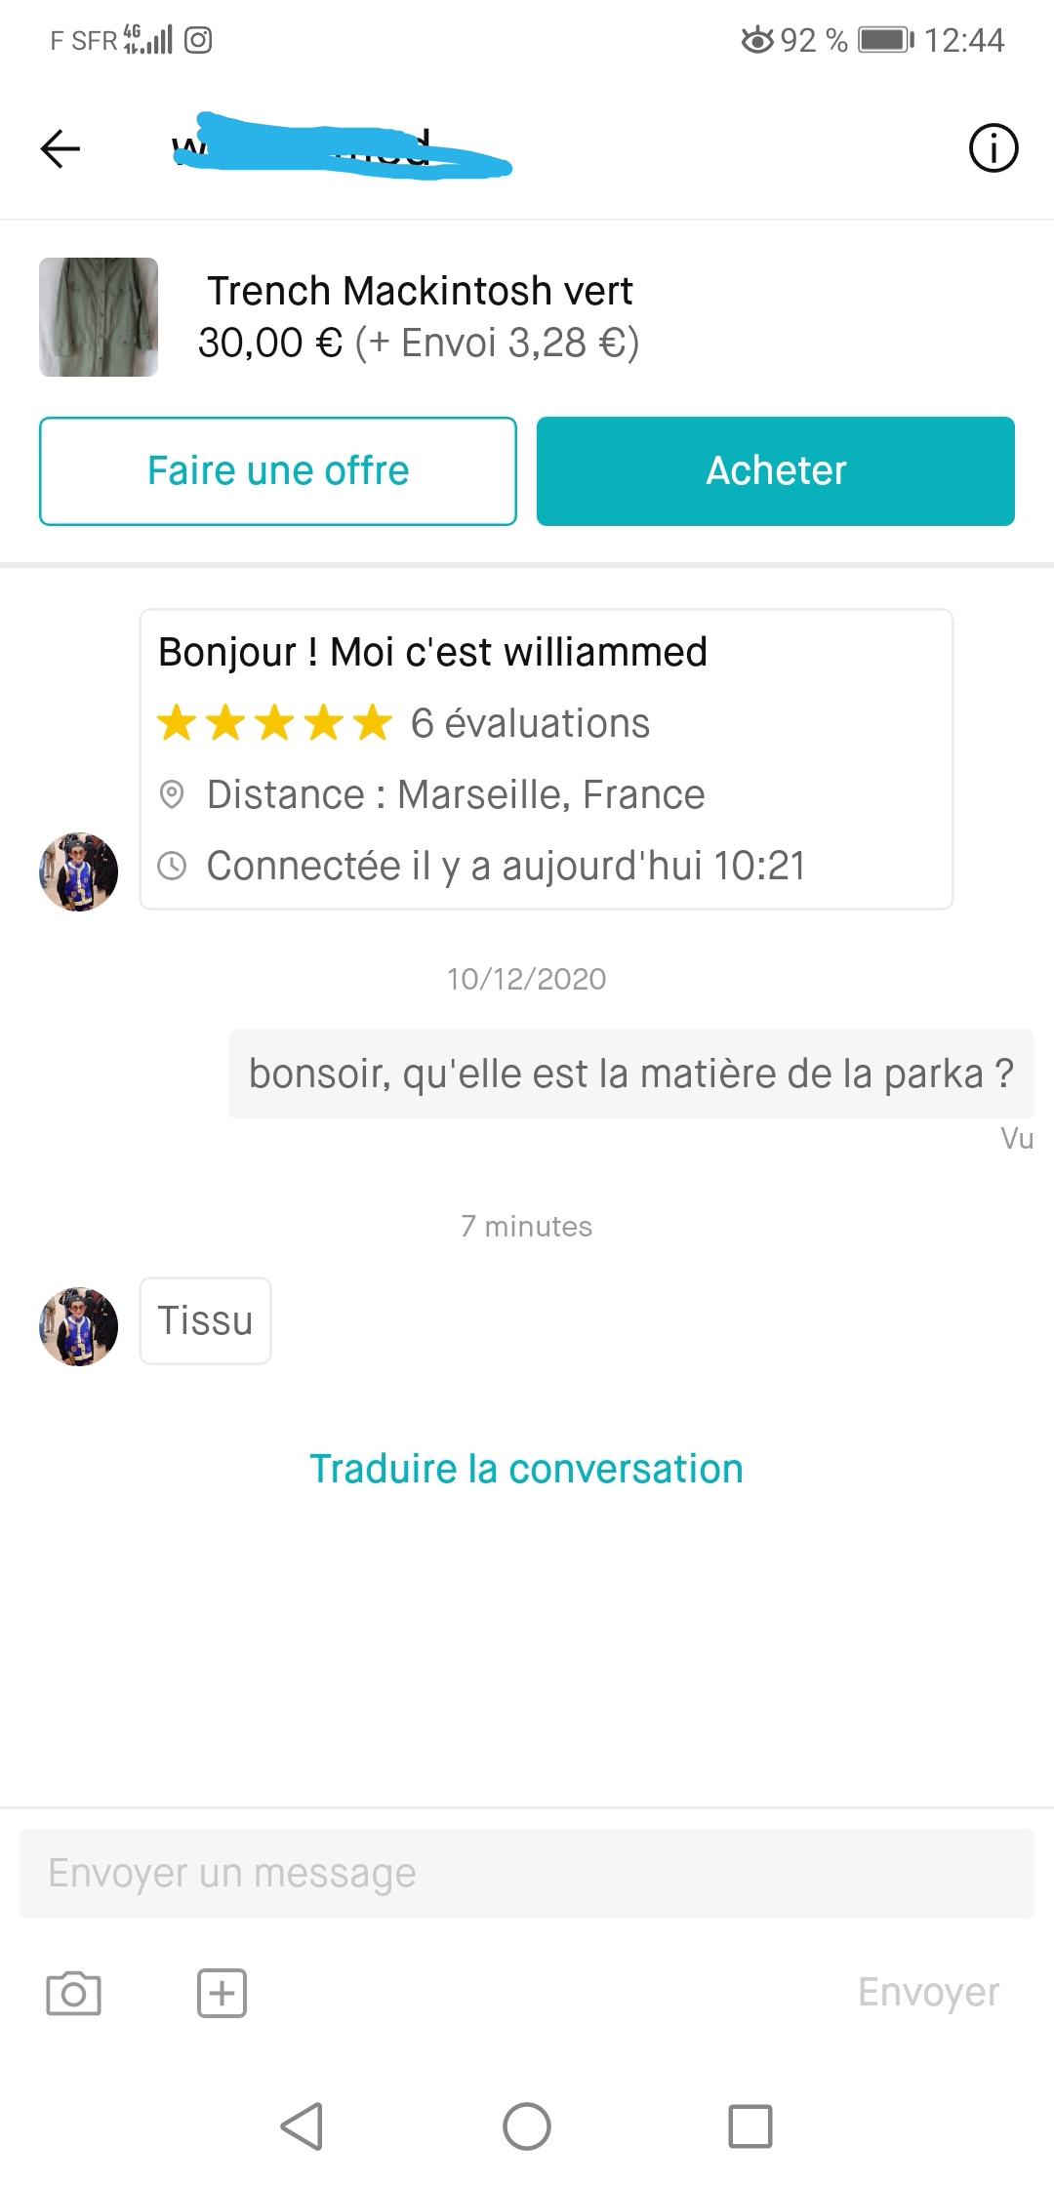Viewport: 1054px width, 2186px height.
Task: Tap the seller avatar beside the profile card
Action: pos(78,871)
